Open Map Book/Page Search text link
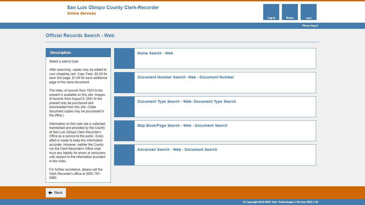The height and width of the screenshot is (205, 365). [x=182, y=125]
